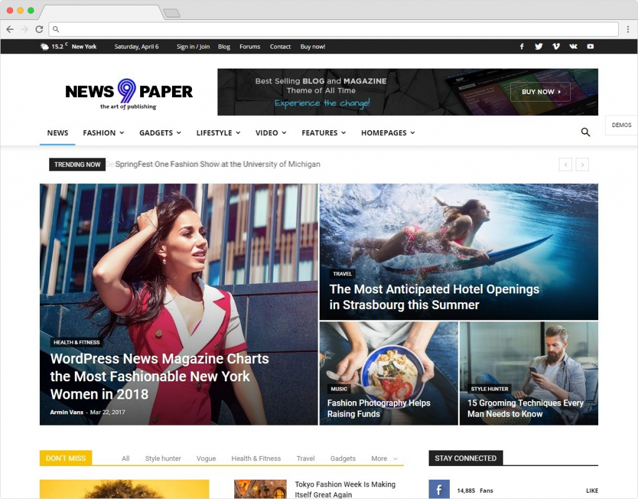This screenshot has height=499, width=638.
Task: Click the Facebook icon in top bar
Action: point(521,47)
